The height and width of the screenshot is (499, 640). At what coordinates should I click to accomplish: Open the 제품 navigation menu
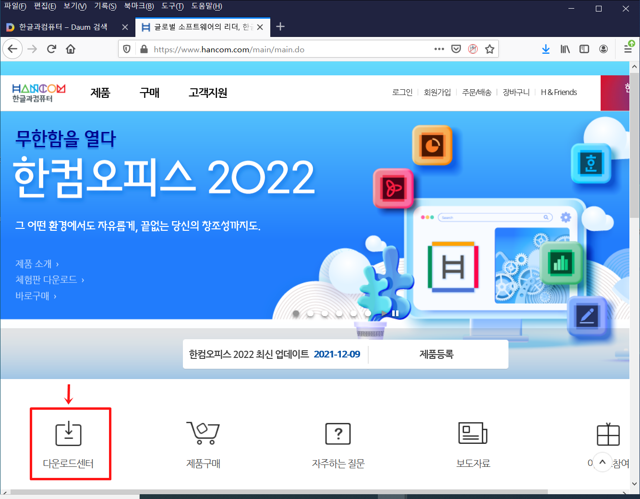(x=100, y=93)
